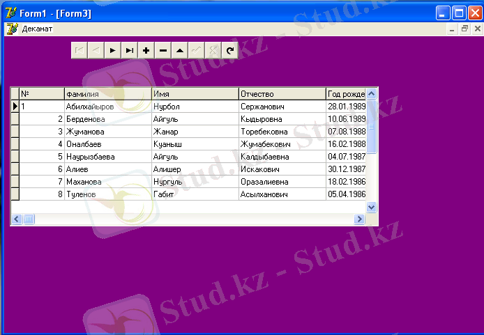Image resolution: width=484 pixels, height=335 pixels.
Task: Click the row indicator for Туленов row
Action: pyautogui.click(x=15, y=194)
